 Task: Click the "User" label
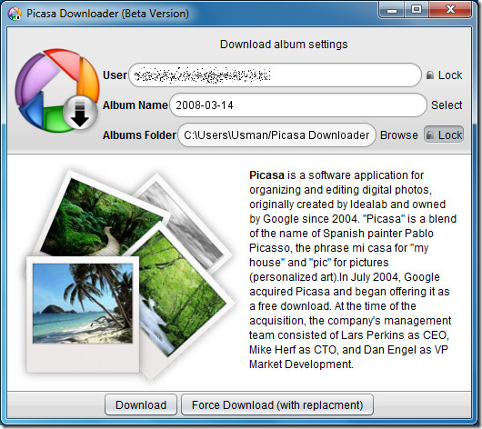pyautogui.click(x=115, y=75)
